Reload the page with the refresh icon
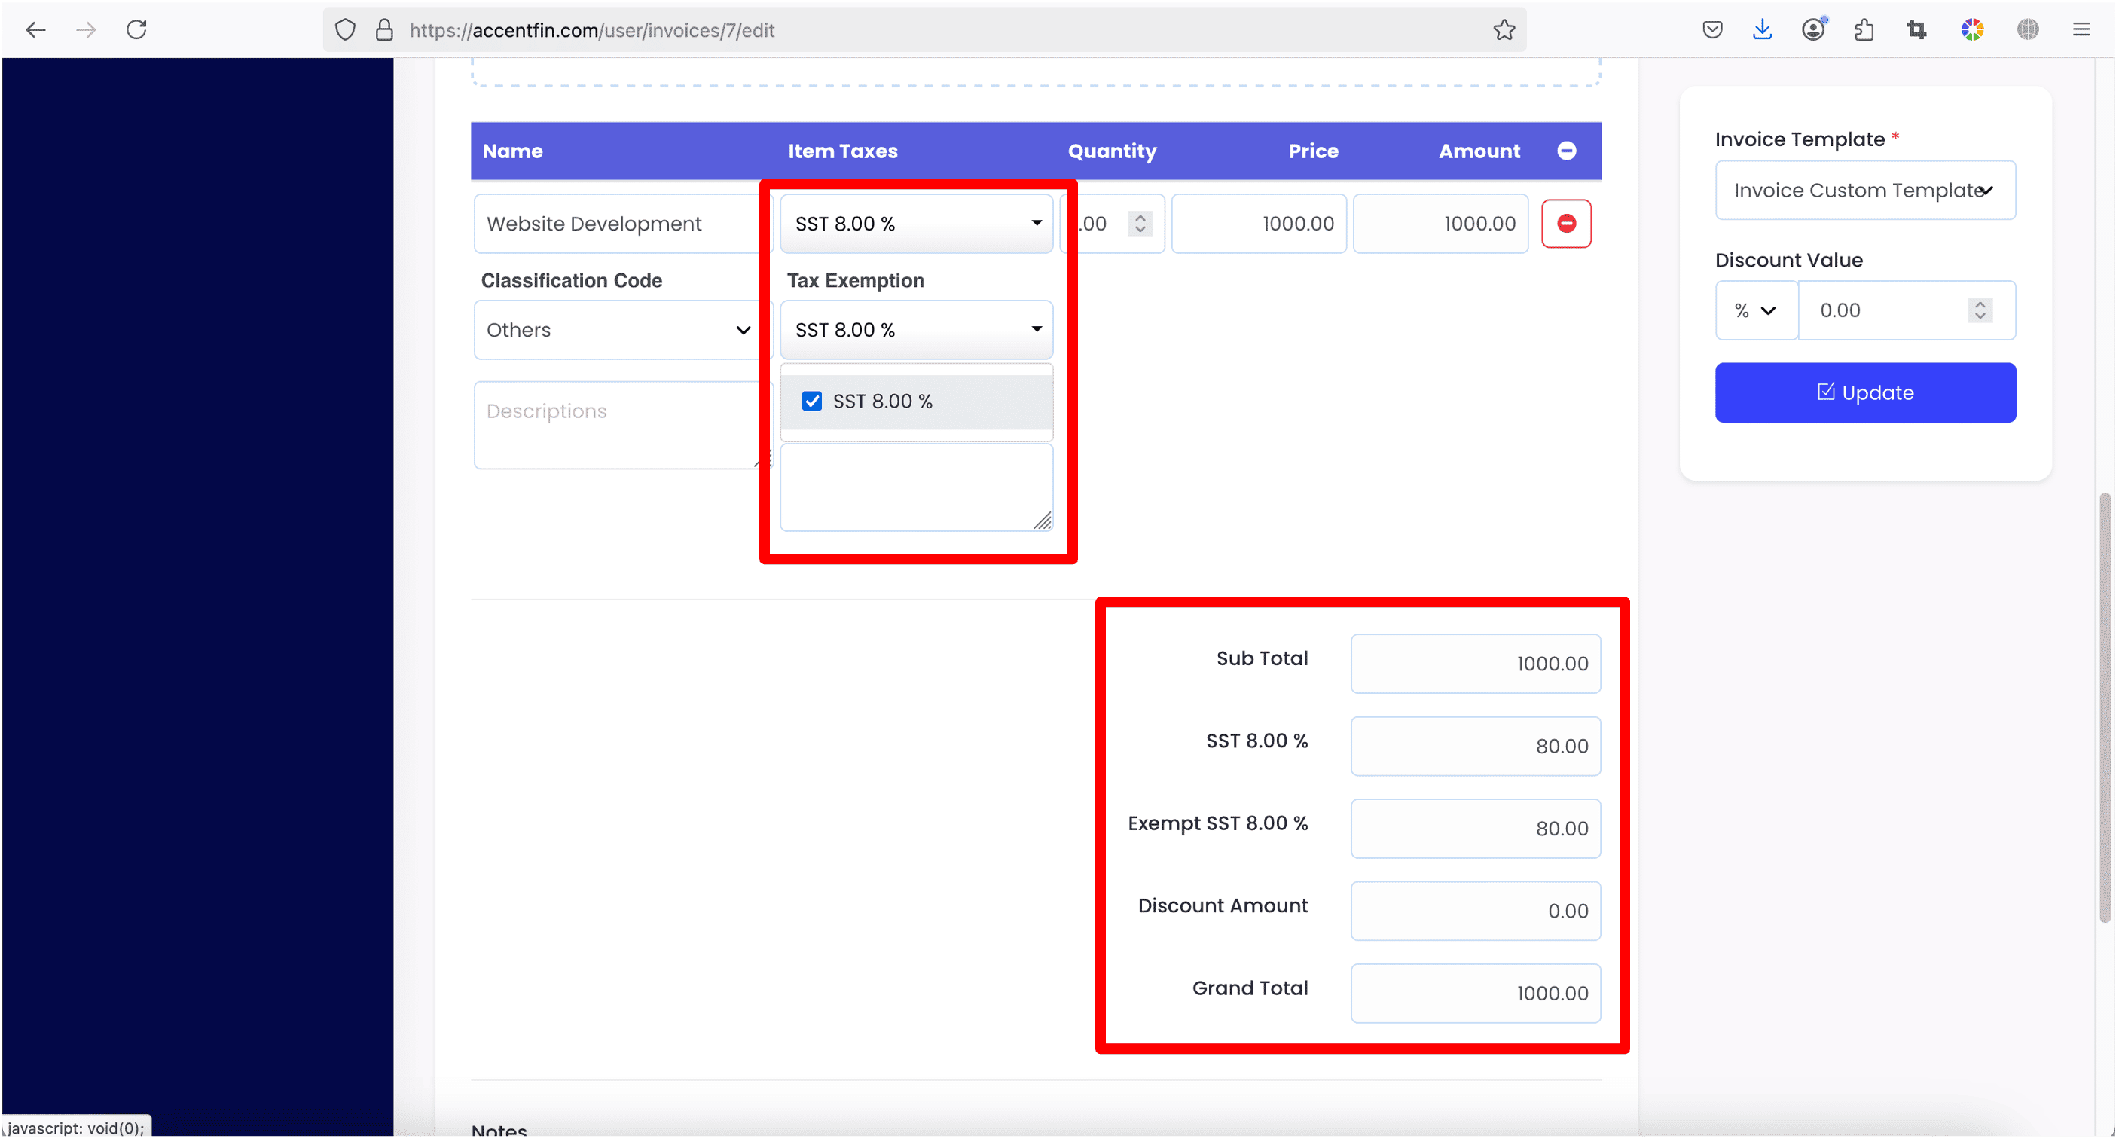 point(136,30)
